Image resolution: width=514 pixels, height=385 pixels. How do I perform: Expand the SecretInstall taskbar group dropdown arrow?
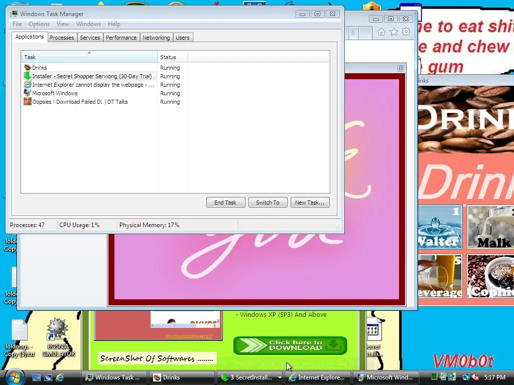coord(280,377)
